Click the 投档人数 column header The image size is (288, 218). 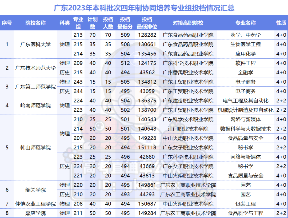[x=108, y=23]
